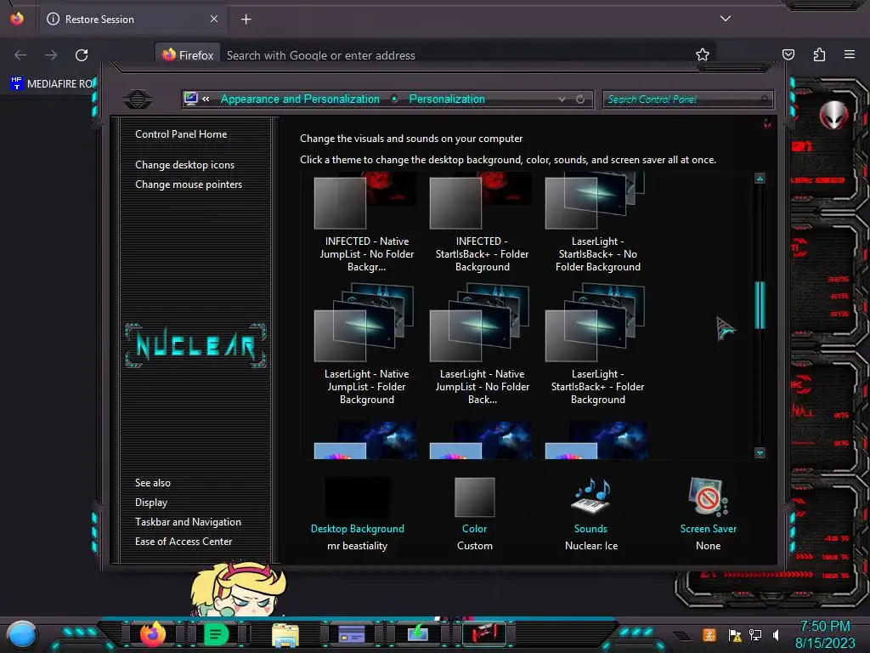Click the Control Panel monitor icon in the breadcrumb
870x653 pixels.
[191, 99]
